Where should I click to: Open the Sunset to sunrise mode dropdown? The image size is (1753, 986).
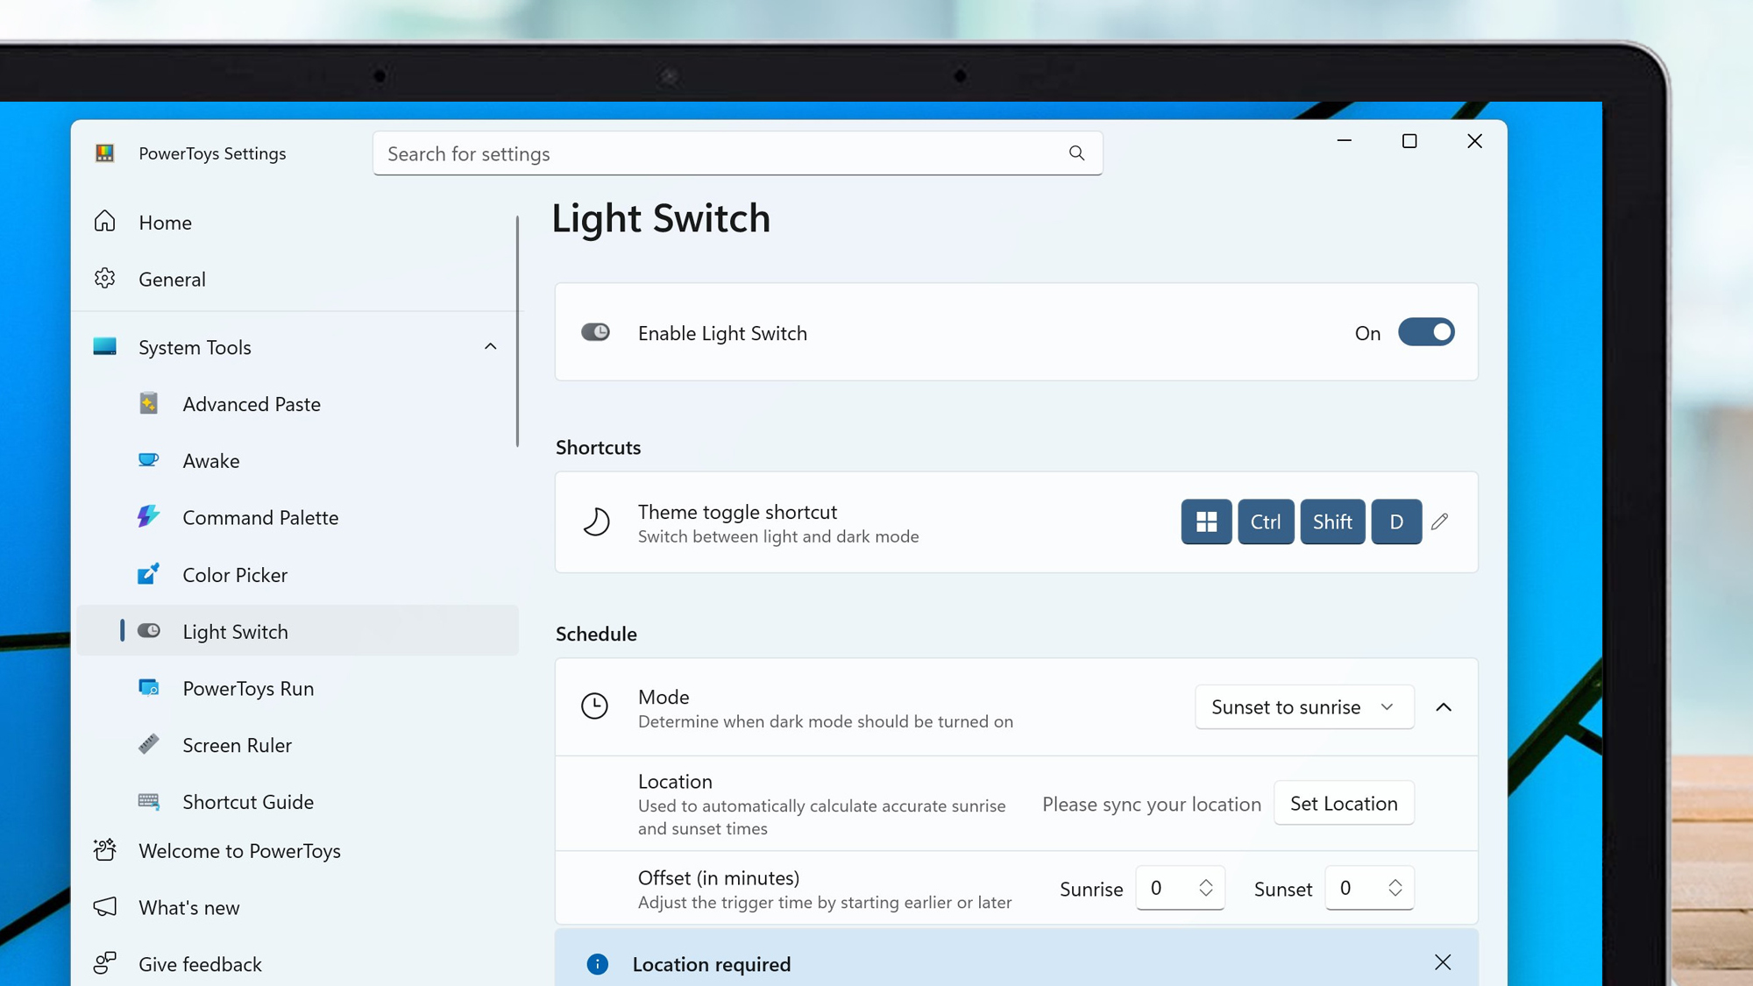pyautogui.click(x=1303, y=706)
